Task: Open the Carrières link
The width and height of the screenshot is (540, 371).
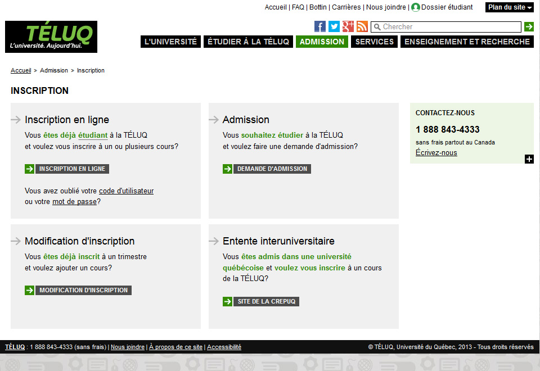Action: 346,7
